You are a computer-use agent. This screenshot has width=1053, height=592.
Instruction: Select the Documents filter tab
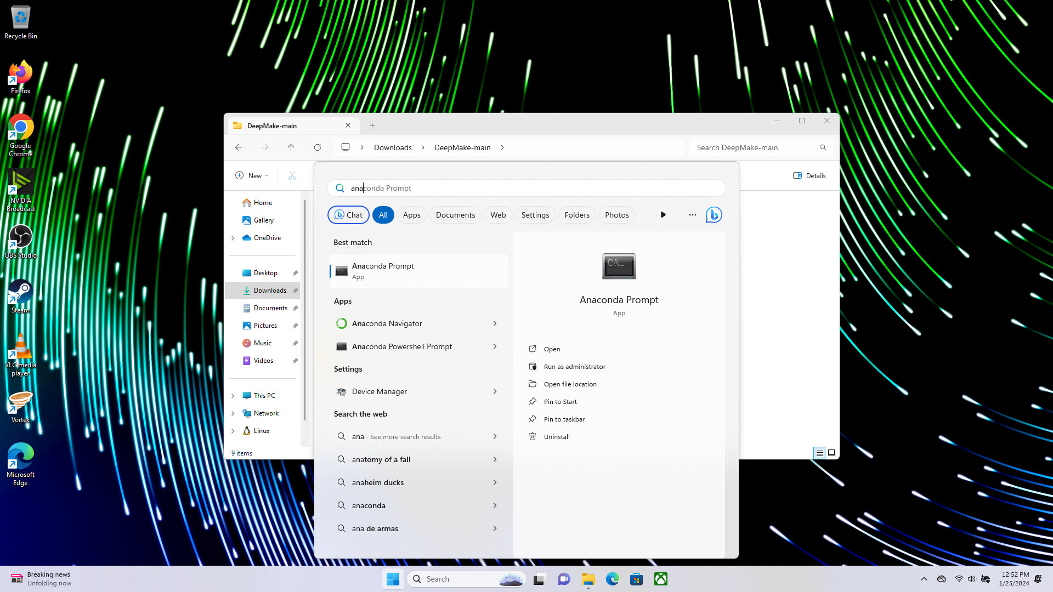coord(455,215)
